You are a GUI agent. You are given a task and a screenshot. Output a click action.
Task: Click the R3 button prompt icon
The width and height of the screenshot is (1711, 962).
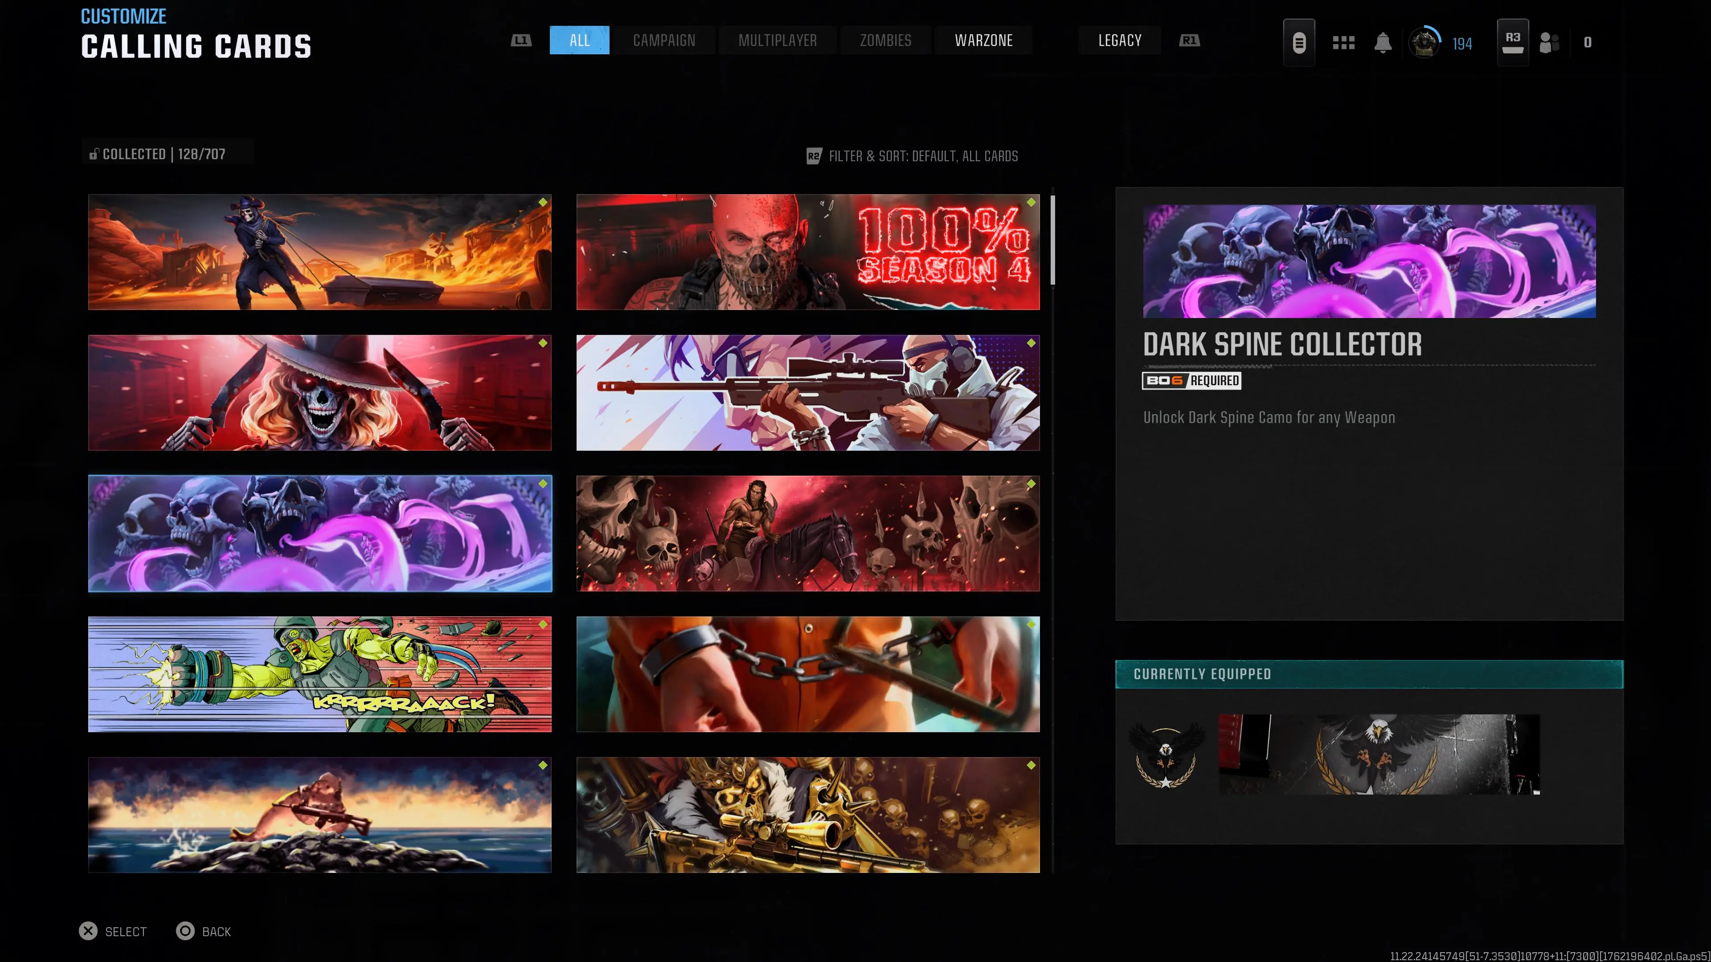pyautogui.click(x=1512, y=42)
